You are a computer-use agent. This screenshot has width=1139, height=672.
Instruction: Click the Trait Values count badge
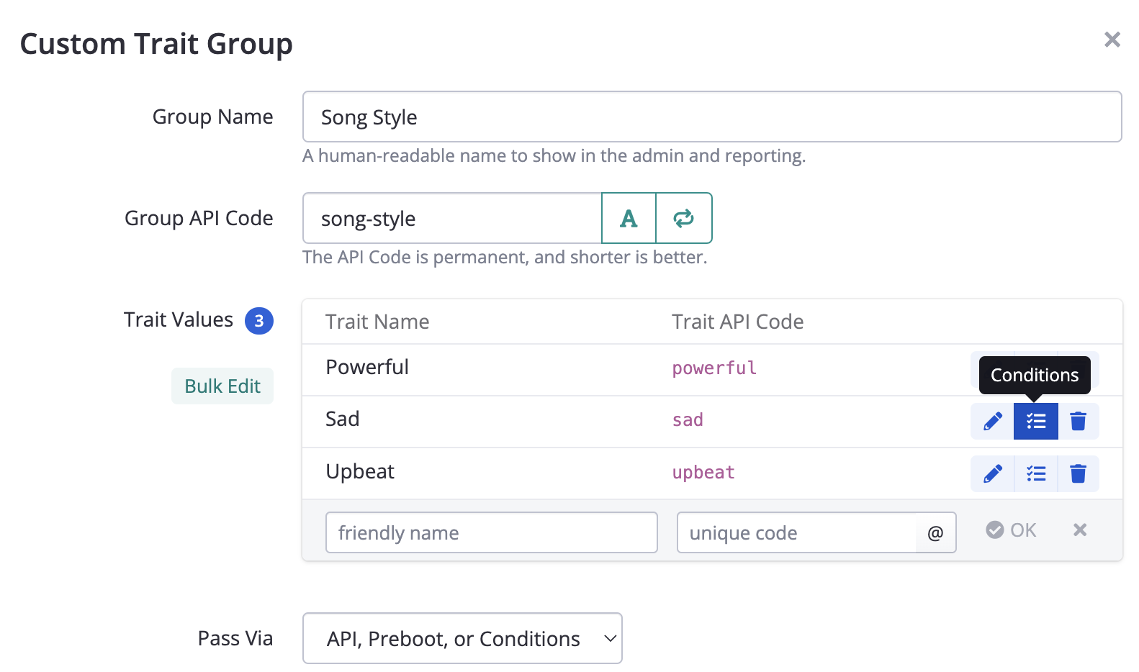click(259, 321)
